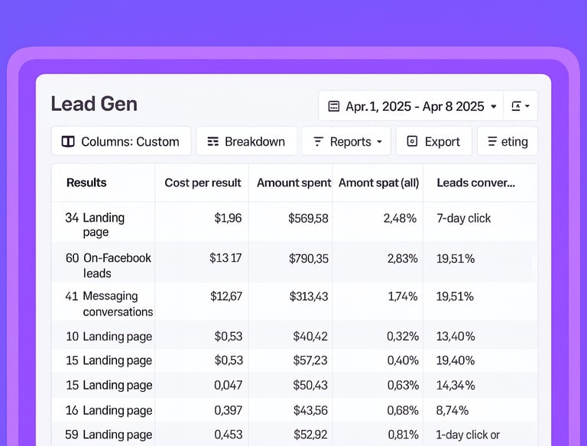Viewport: 587px width, 446px height.
Task: Open the Columns: Custom selector
Action: click(x=122, y=141)
